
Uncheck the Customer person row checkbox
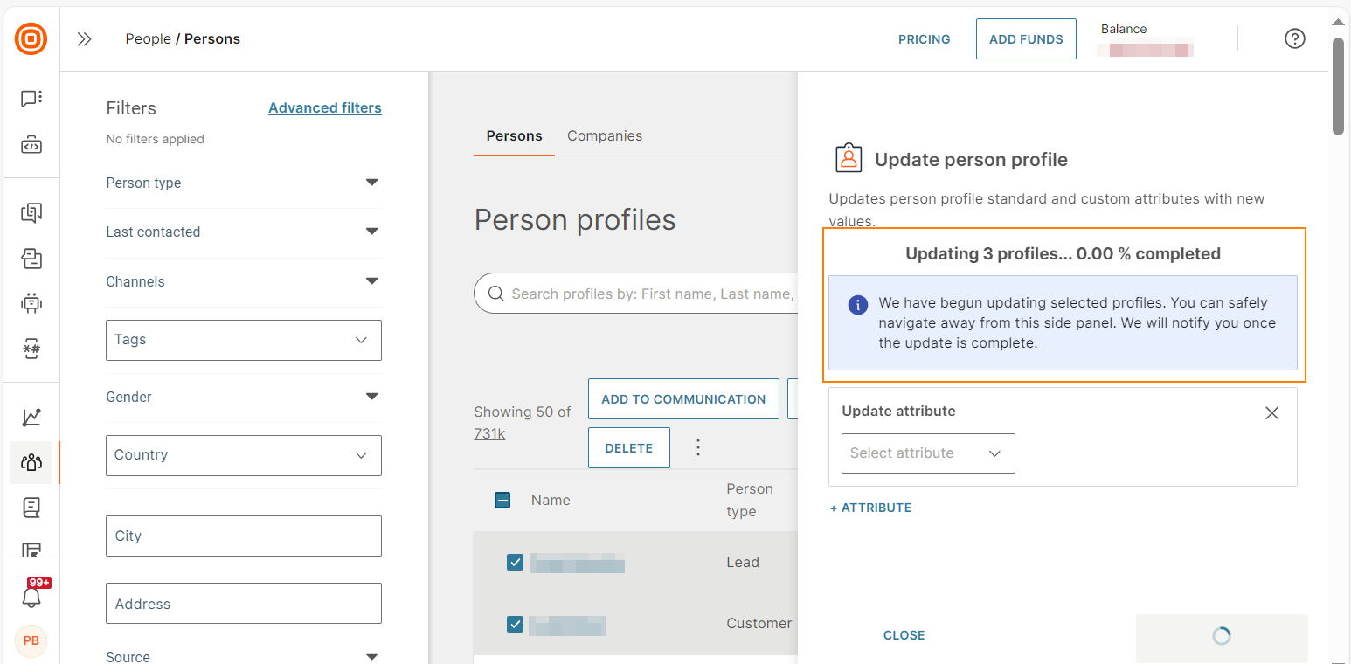515,624
